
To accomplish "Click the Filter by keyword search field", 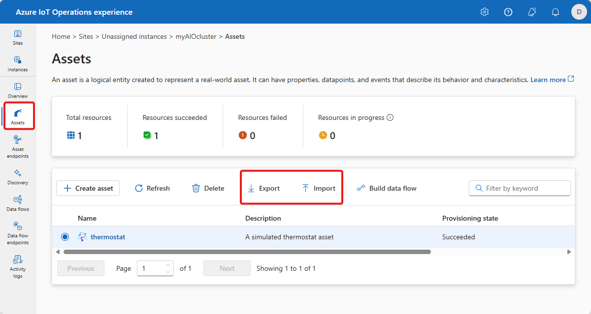I will tap(520, 188).
